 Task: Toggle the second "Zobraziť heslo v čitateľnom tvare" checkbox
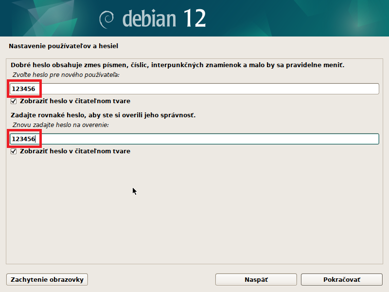pos(14,151)
